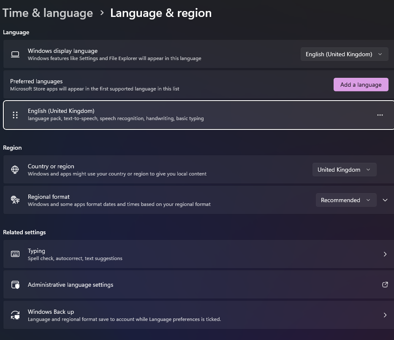Click the external link icon for Administrative language settings
394x340 pixels.
[385, 285]
